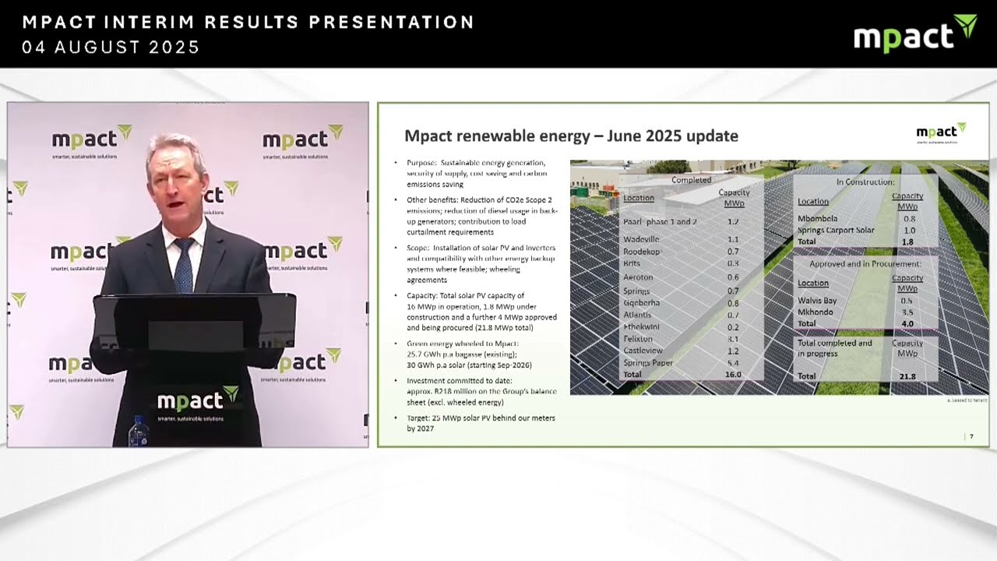
Task: Click the 'MPACT INTERIM RESULTS PRESENTATION' header title
Action: point(248,22)
